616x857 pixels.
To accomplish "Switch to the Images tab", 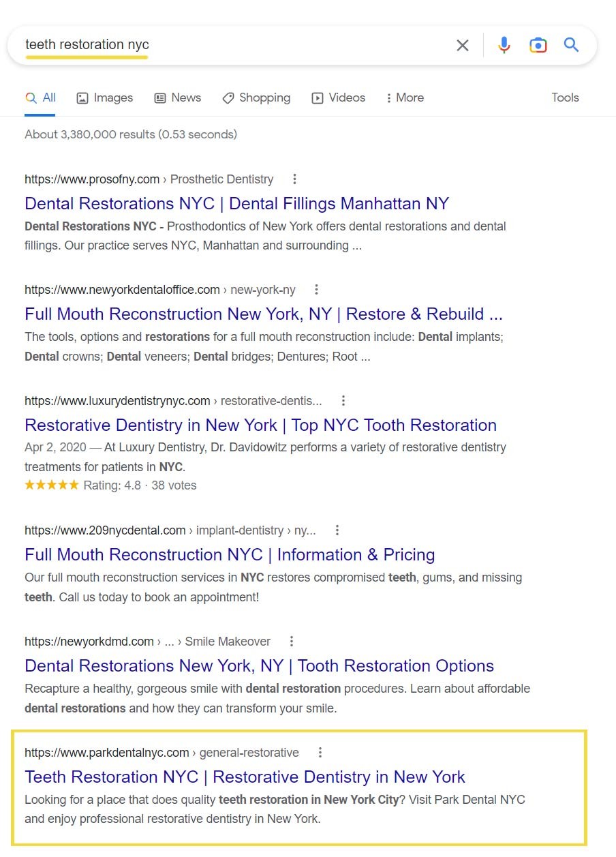I will click(x=105, y=98).
